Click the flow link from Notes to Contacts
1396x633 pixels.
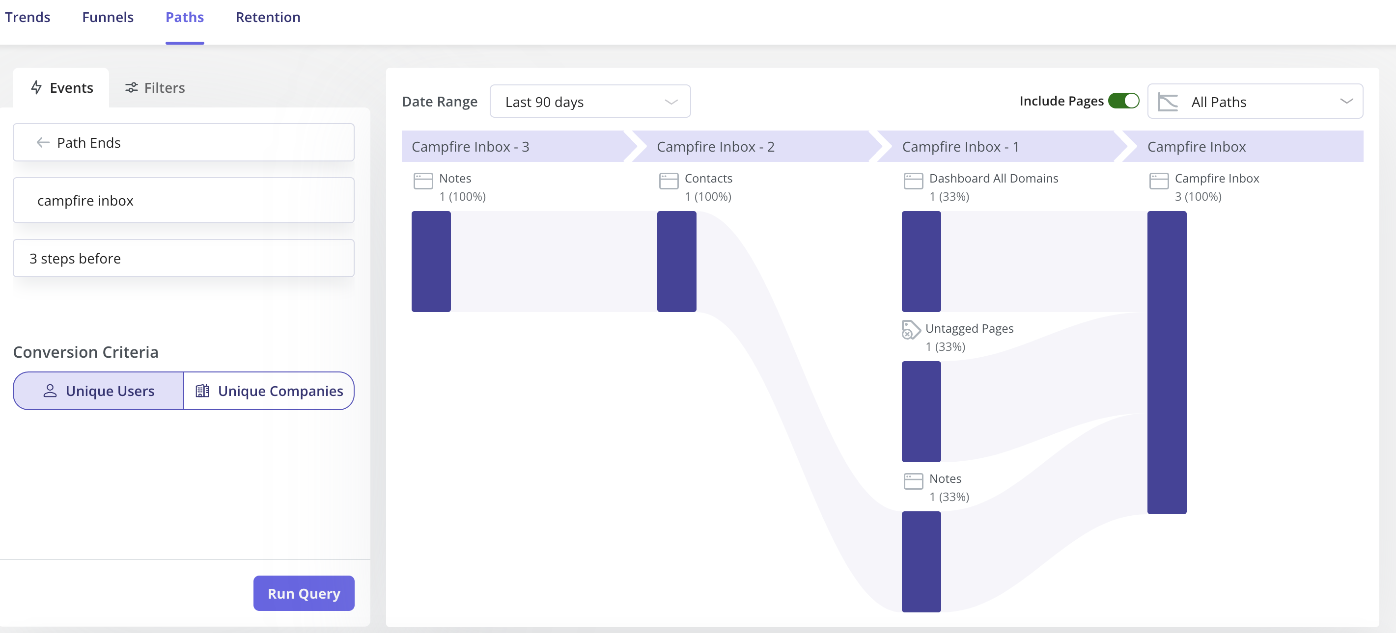coord(554,262)
